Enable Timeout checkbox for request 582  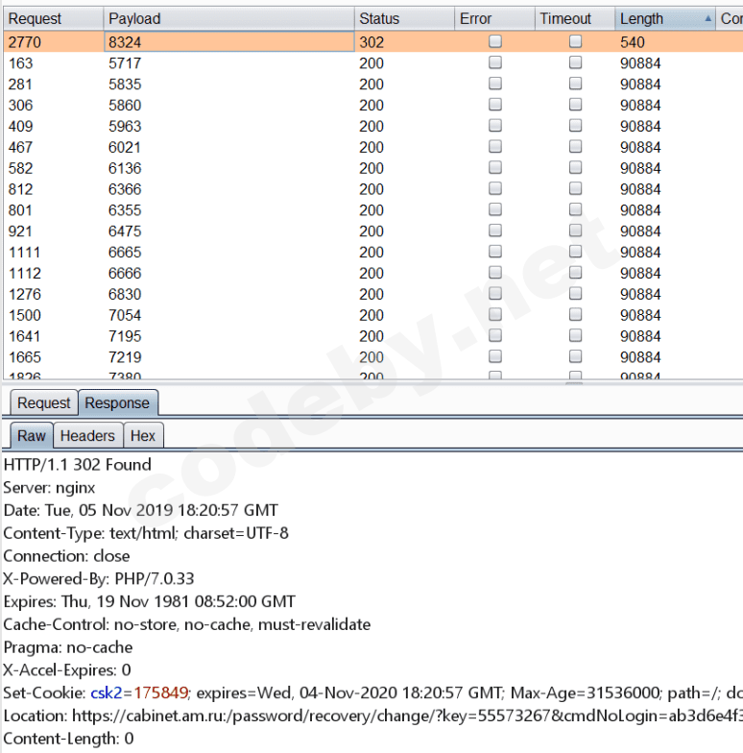coord(575,167)
